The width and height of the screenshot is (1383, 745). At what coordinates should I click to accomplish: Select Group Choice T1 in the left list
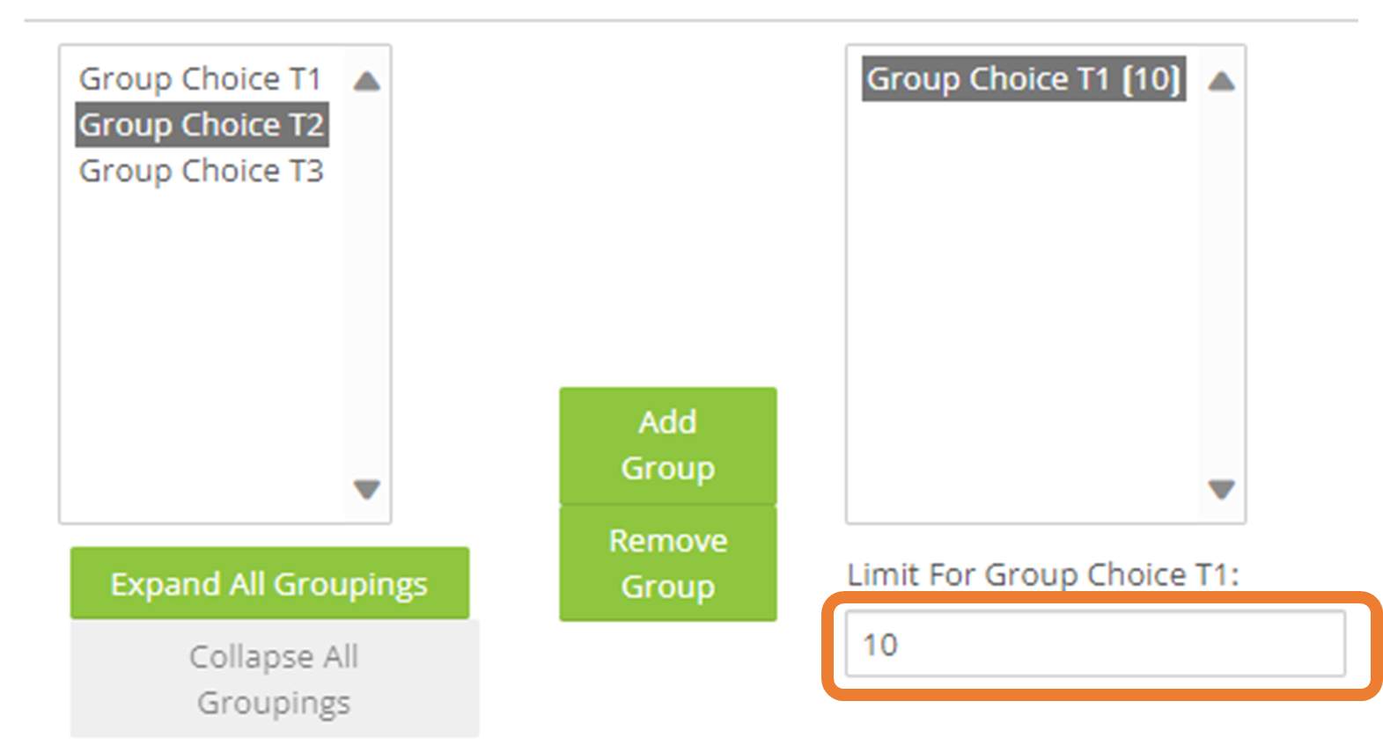[x=199, y=78]
